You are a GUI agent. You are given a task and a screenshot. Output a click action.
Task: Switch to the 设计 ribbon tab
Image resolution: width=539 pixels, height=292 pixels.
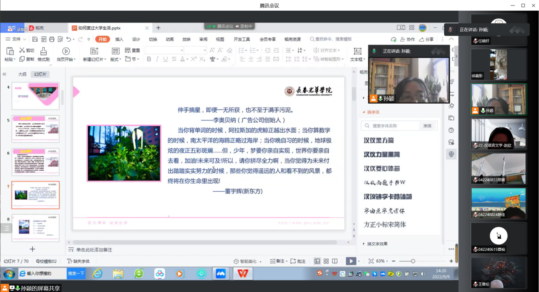click(136, 39)
